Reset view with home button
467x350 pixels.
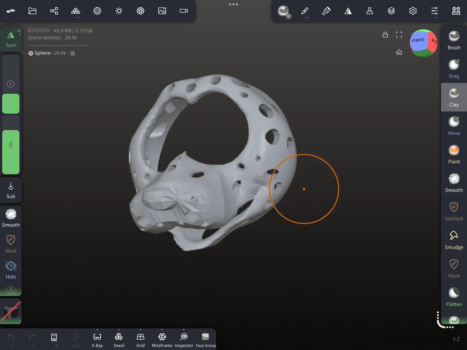tap(399, 52)
